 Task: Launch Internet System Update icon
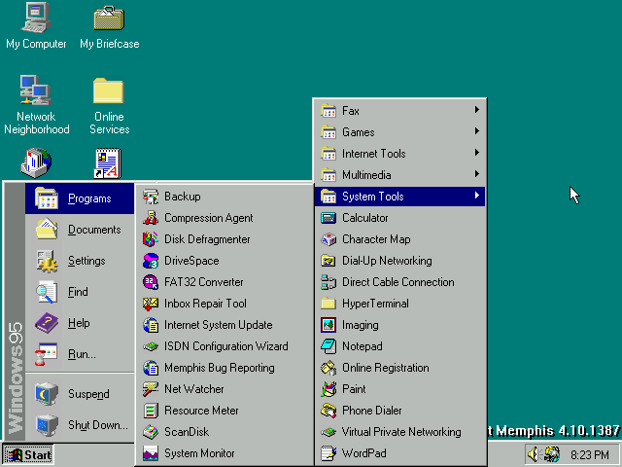(x=151, y=325)
